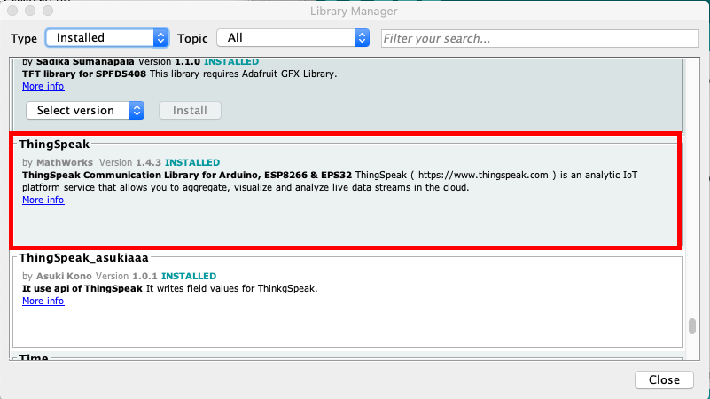Click the grayed Install button
Image resolution: width=710 pixels, height=399 pixels.
(x=190, y=111)
